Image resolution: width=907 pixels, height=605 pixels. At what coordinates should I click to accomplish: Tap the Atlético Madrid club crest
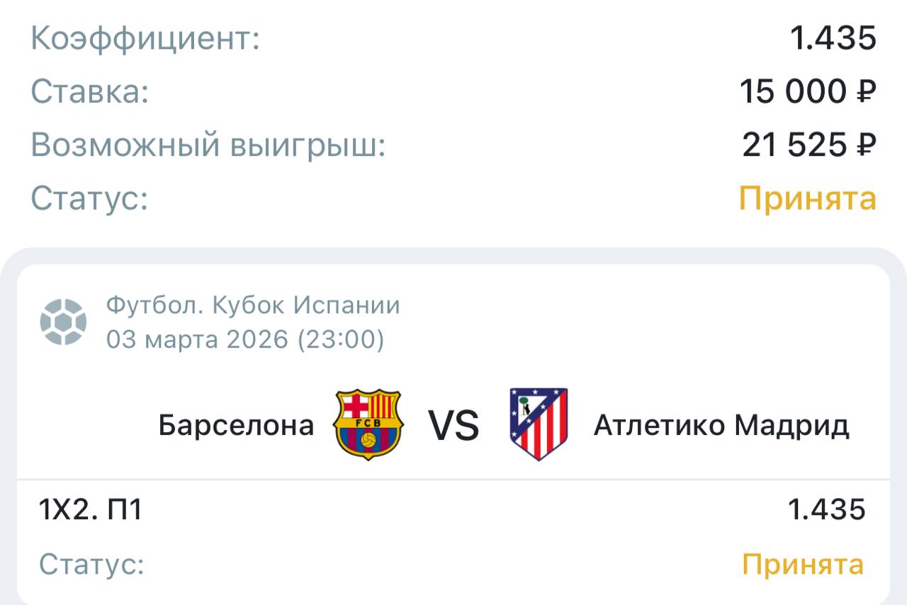pos(539,424)
